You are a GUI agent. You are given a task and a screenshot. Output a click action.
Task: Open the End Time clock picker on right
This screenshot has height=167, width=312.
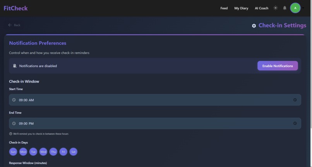tap(295, 123)
